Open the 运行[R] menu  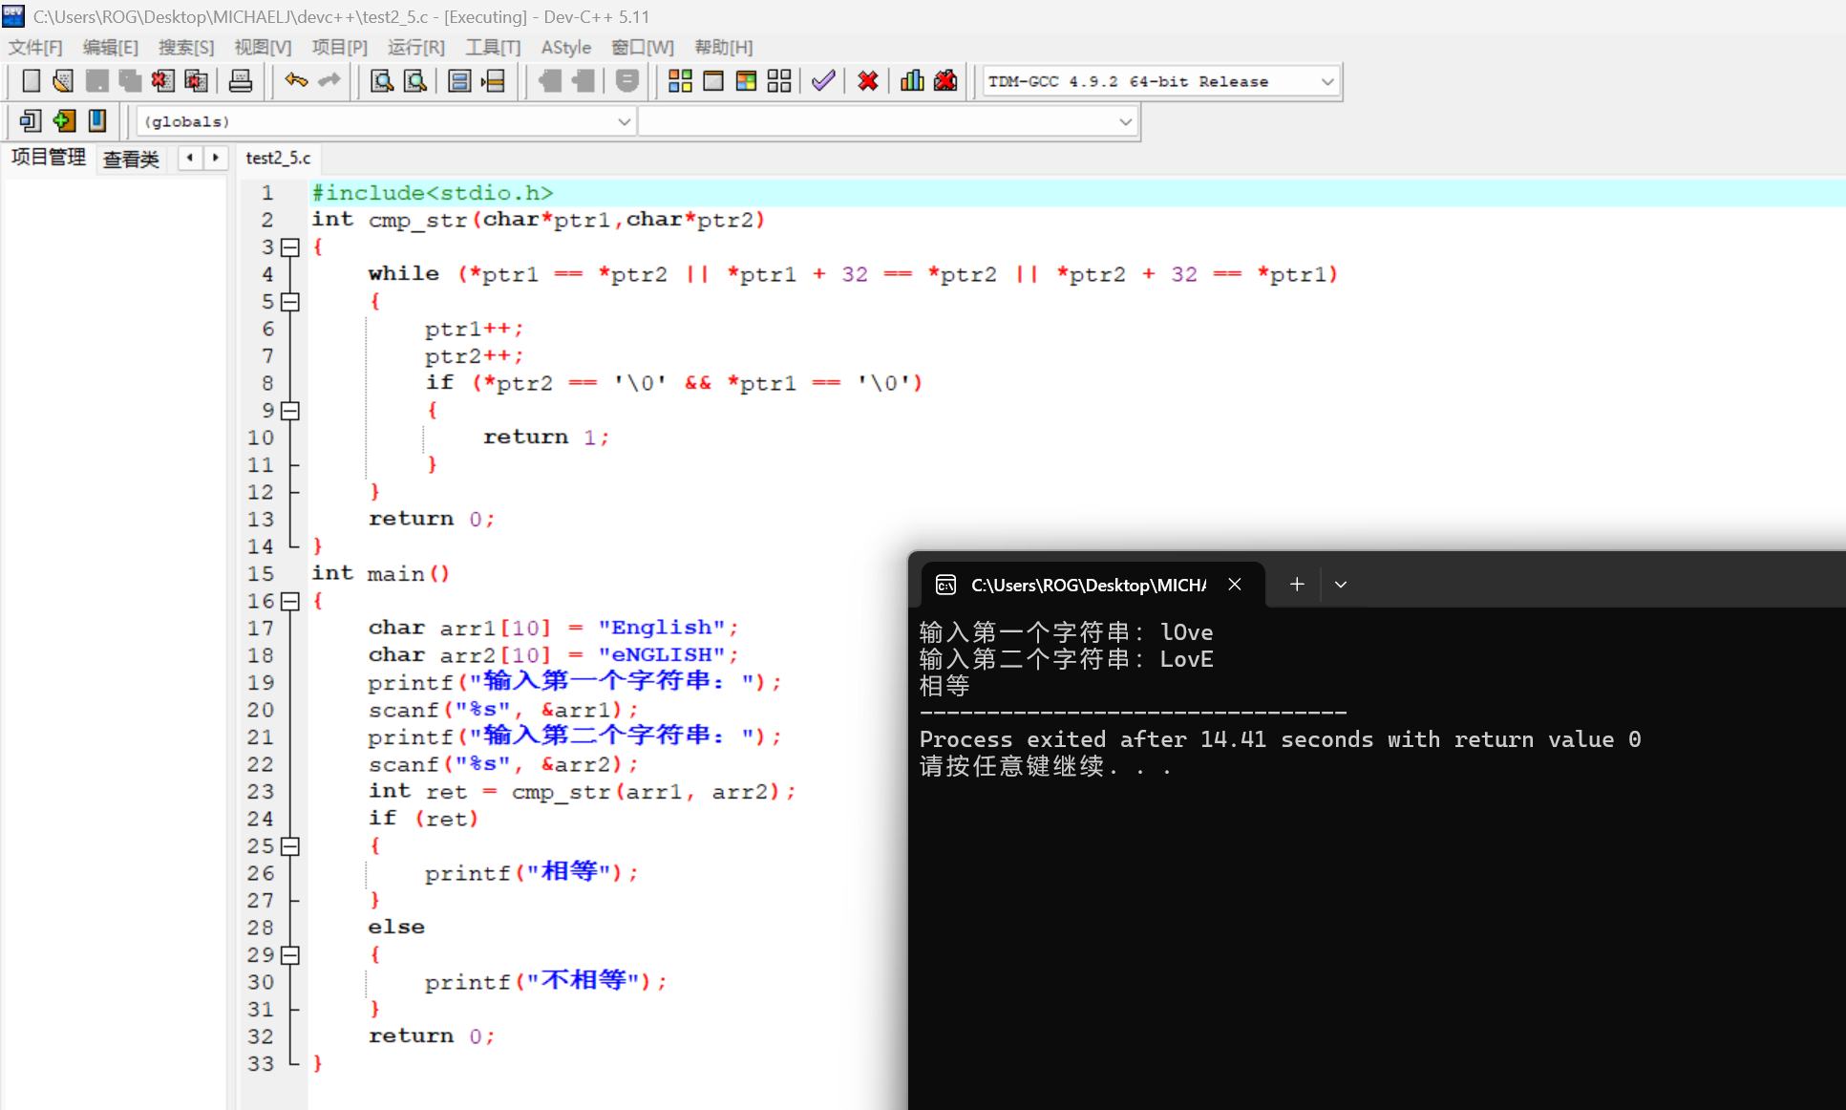click(415, 47)
